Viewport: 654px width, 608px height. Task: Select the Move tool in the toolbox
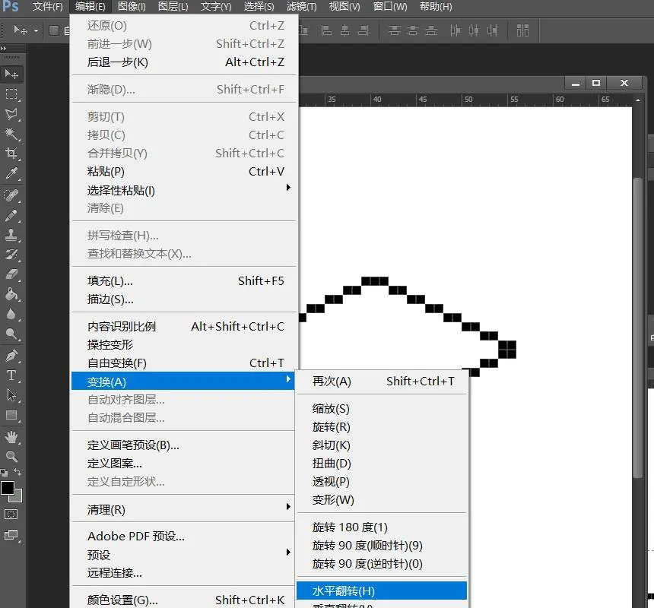point(11,74)
